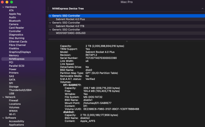Collapse the Network section in the sidebar
Screen dimensions: 205x127
[x=3, y=97]
